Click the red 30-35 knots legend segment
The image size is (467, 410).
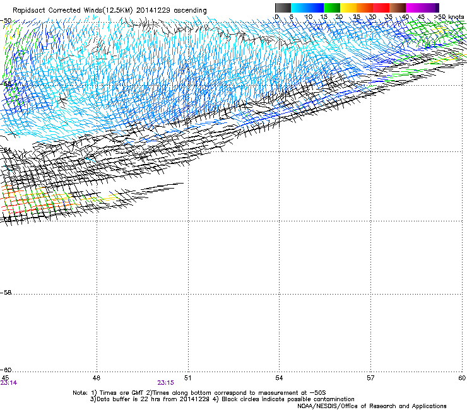381,8
